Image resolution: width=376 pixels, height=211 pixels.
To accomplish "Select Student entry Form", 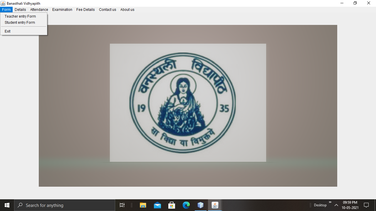I will [20, 23].
